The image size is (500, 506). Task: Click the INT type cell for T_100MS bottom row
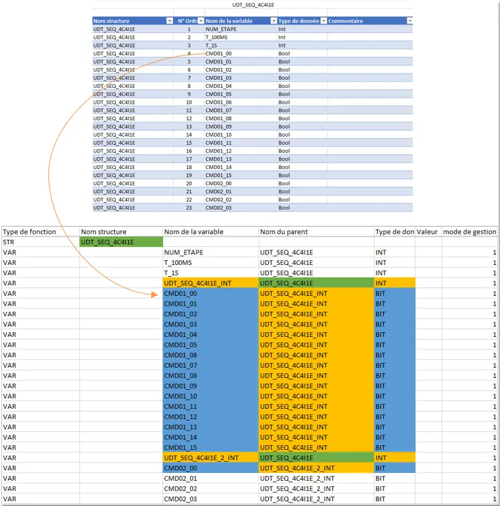point(394,263)
